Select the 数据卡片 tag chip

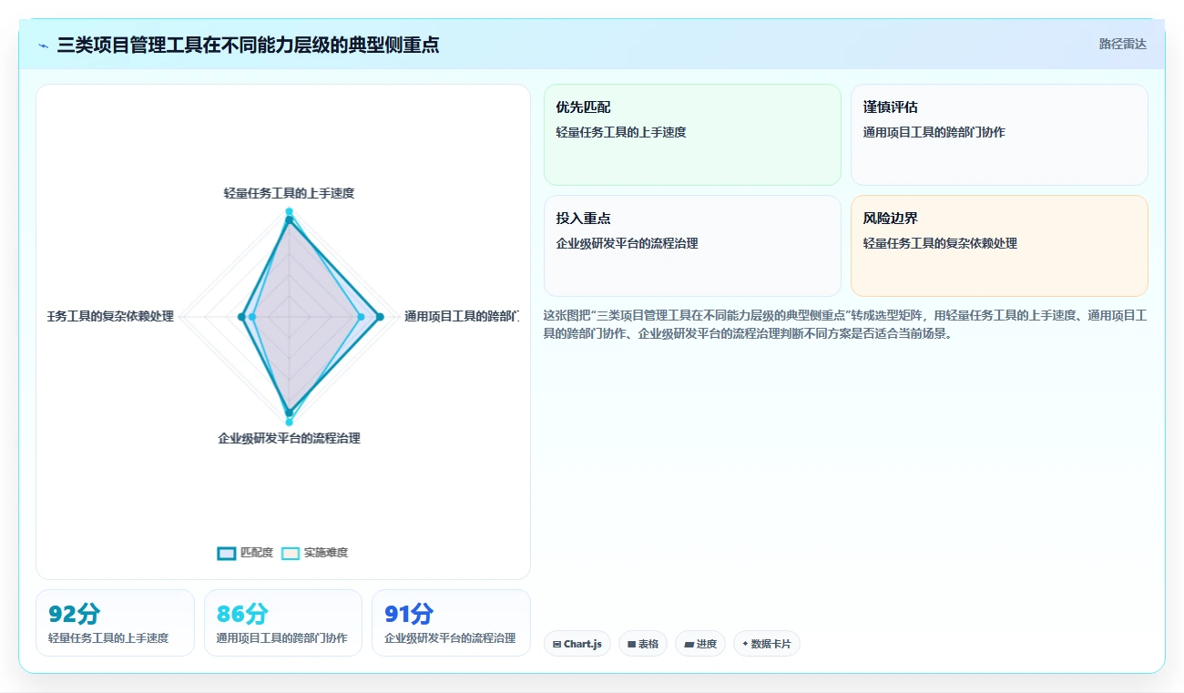click(767, 644)
